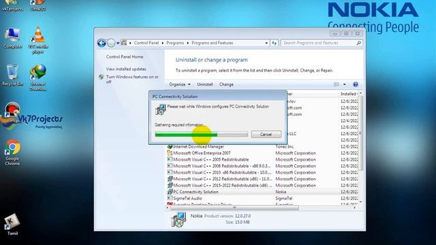436x245 pixels.
Task: Open the vk7projects folder on the desktop
Action: click(12, 5)
